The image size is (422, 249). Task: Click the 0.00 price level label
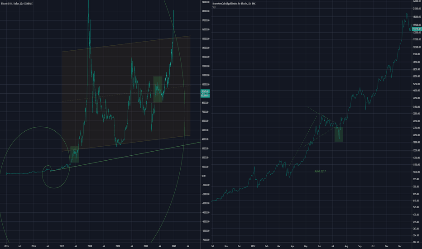pos(204,176)
